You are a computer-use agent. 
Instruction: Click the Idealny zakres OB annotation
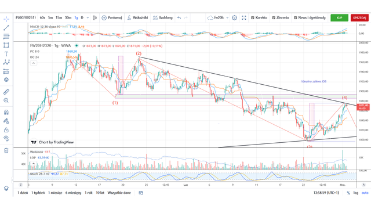coord(314,81)
